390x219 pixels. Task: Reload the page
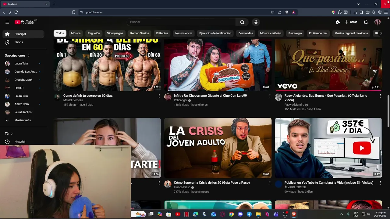pos(16,12)
